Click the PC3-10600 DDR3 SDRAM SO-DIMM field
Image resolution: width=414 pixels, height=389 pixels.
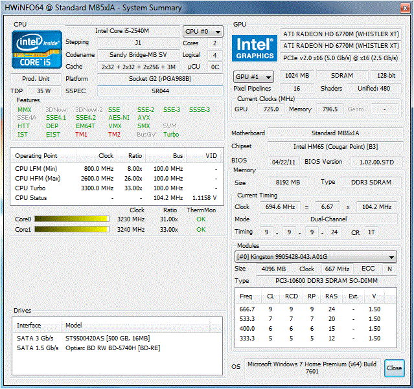[327, 281]
